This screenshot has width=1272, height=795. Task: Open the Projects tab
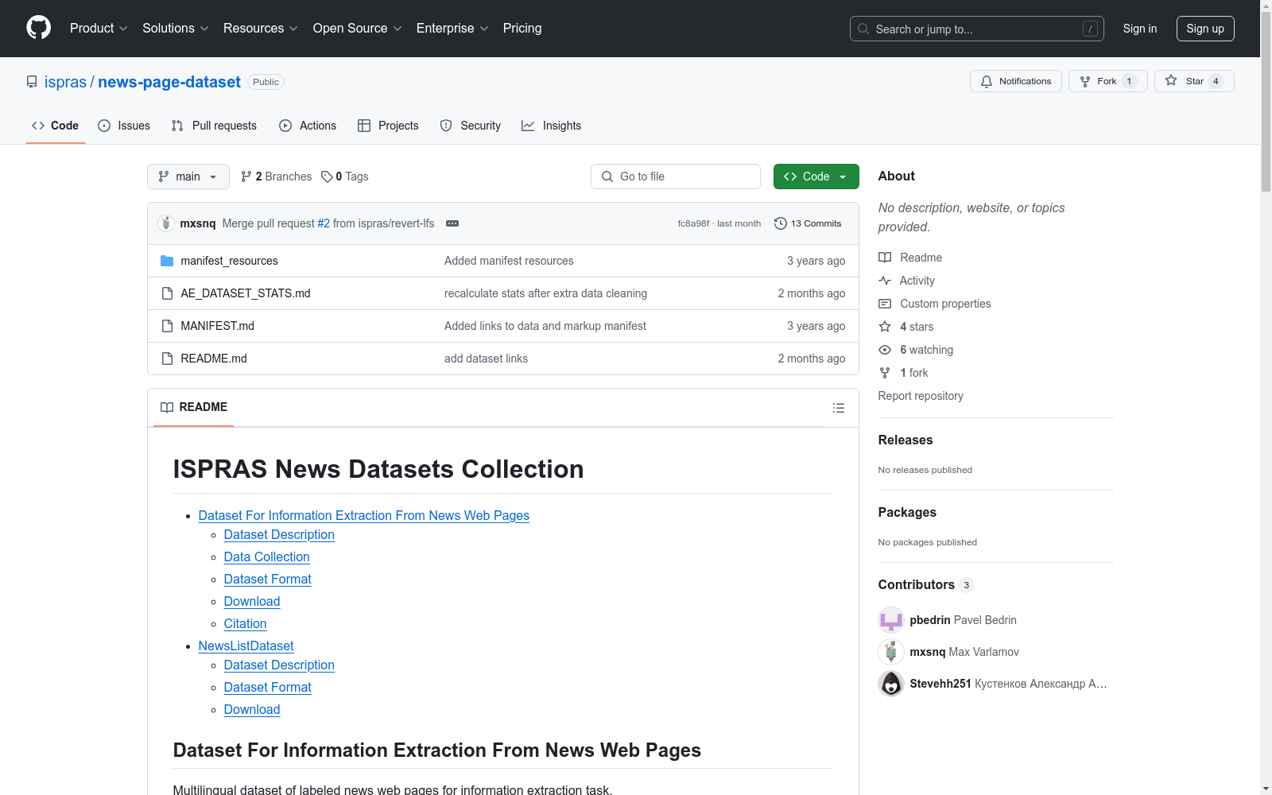(x=388, y=126)
